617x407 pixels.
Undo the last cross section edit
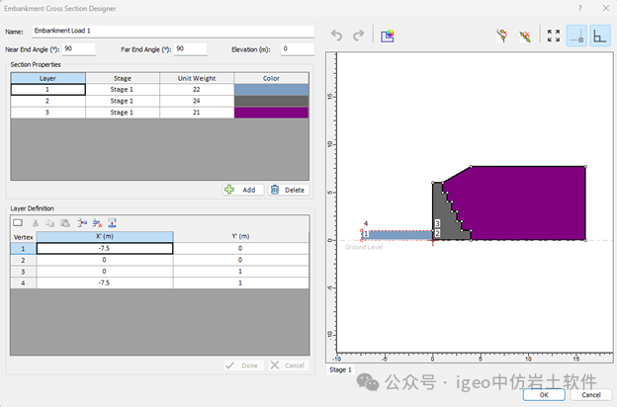coord(336,36)
